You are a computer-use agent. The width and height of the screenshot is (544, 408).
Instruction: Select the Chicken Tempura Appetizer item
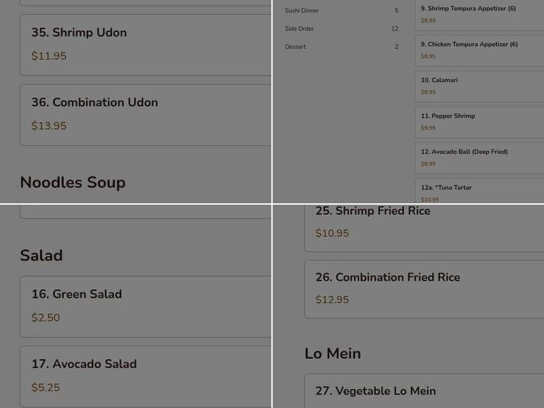(x=469, y=45)
